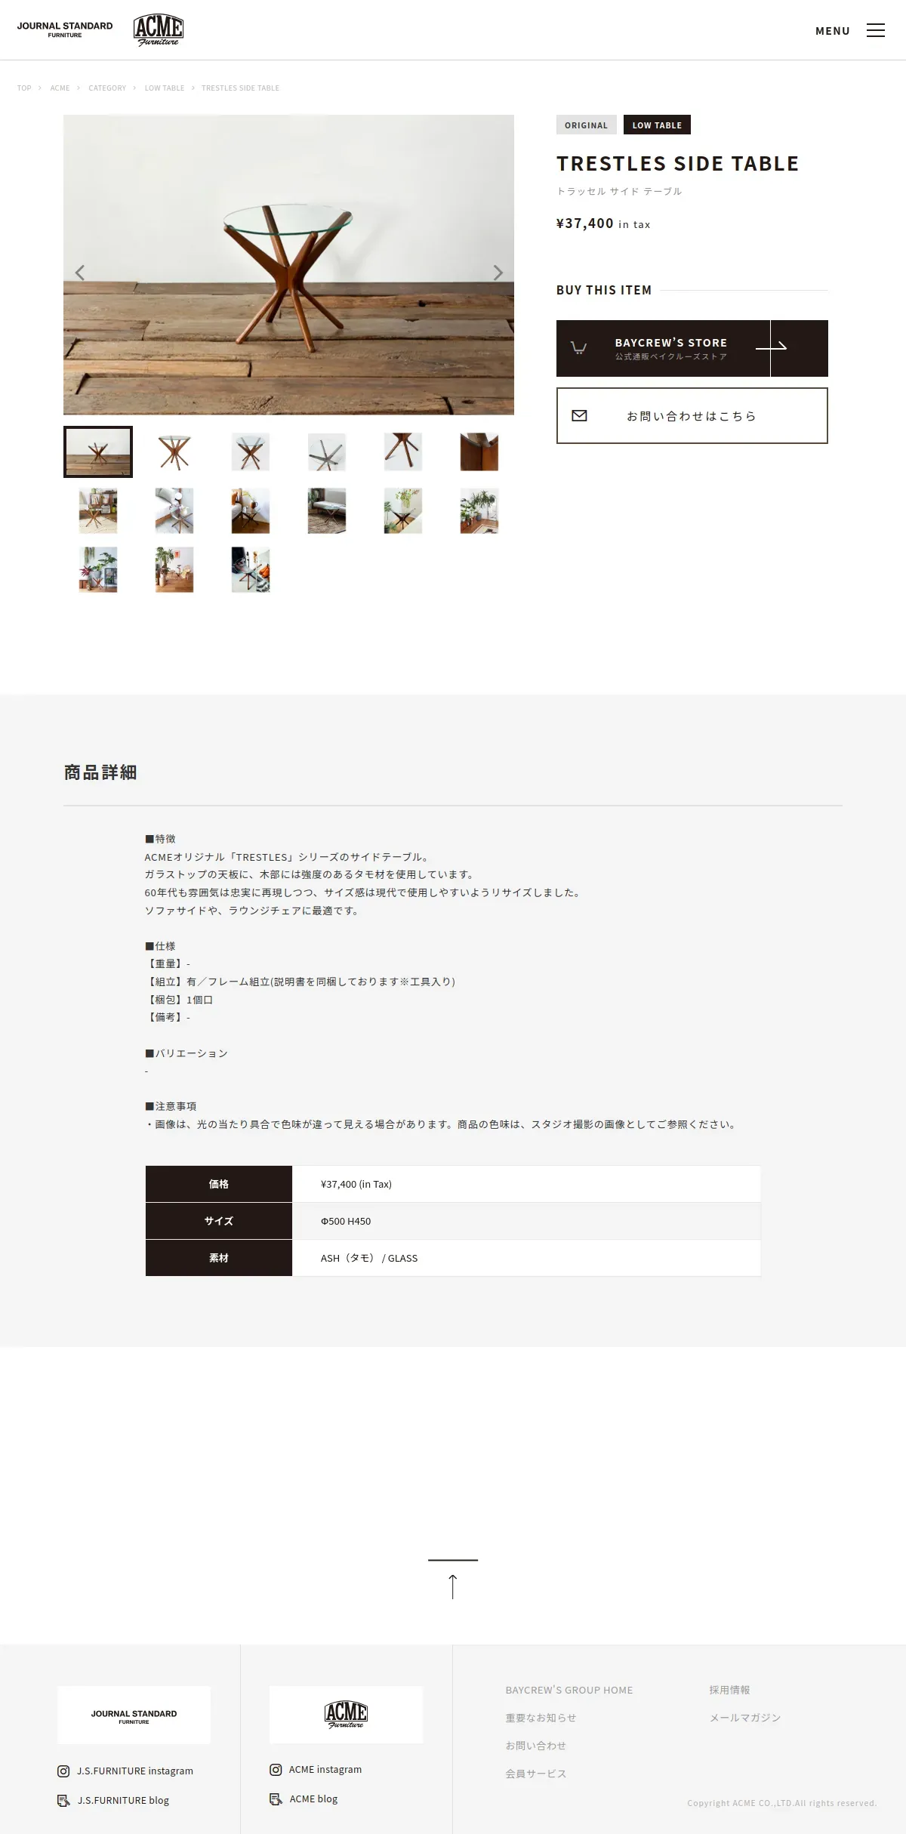Image resolution: width=906 pixels, height=1834 pixels.
Task: Select last thumbnail in third row
Action: click(251, 569)
